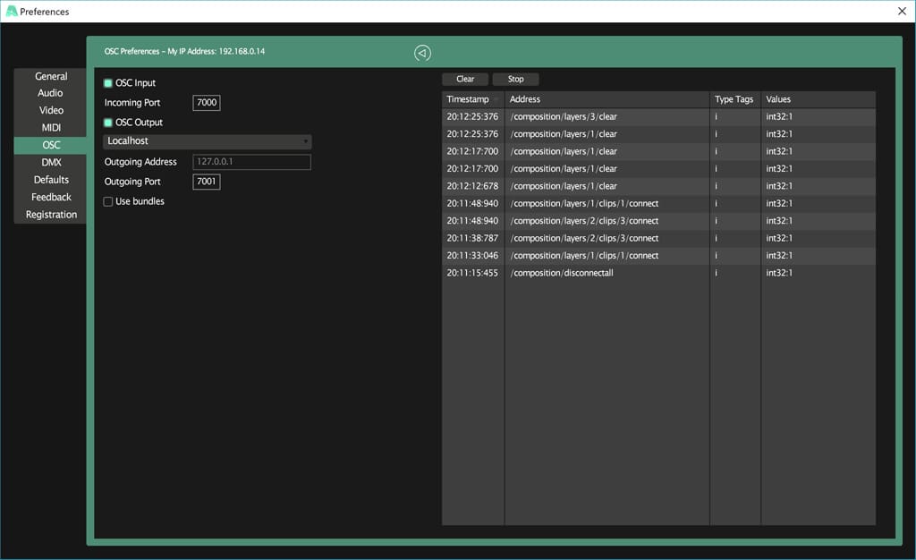Open the Localhost output dropdown
The image size is (916, 560).
[x=207, y=141]
